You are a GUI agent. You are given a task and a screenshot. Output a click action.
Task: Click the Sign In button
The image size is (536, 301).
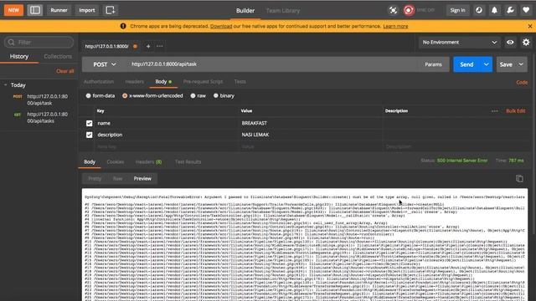[x=457, y=10]
